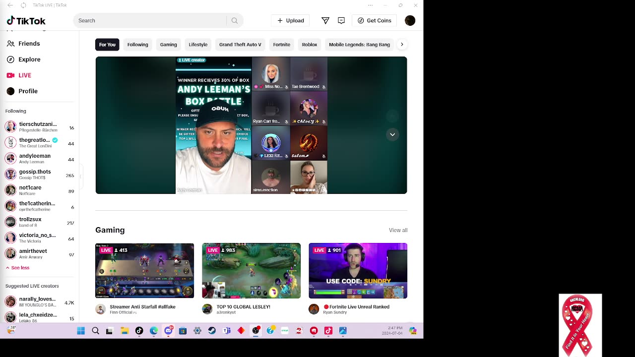Click the Salem guest tile
Screen dimensions: 635x357
pyautogui.click(x=309, y=143)
